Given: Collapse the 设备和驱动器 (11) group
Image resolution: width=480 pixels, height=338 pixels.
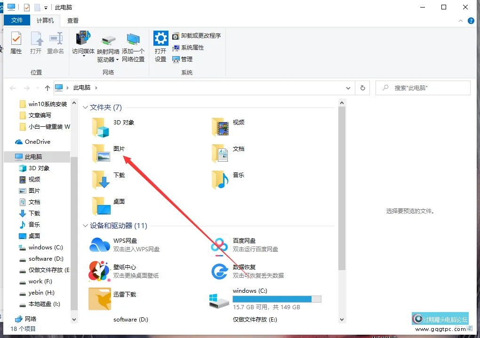Looking at the screenshot, I should tap(85, 226).
